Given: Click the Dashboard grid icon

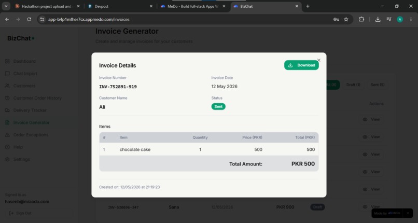Looking at the screenshot, I should pos(7,61).
